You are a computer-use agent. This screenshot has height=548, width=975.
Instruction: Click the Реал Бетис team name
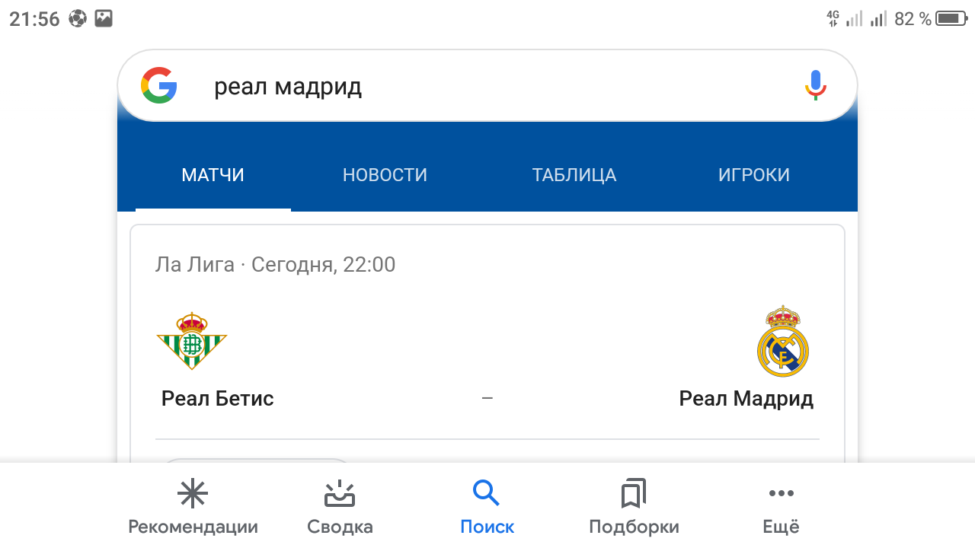[x=218, y=398]
